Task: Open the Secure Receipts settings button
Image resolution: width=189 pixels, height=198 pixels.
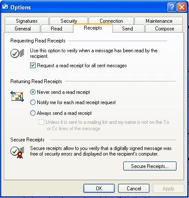Action: point(150,166)
